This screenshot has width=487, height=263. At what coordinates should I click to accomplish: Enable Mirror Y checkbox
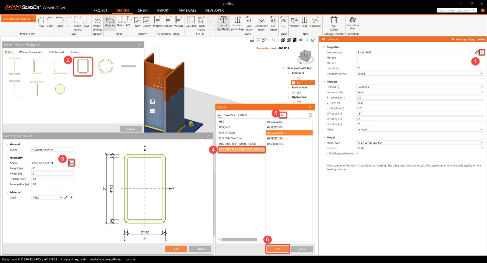358,57
